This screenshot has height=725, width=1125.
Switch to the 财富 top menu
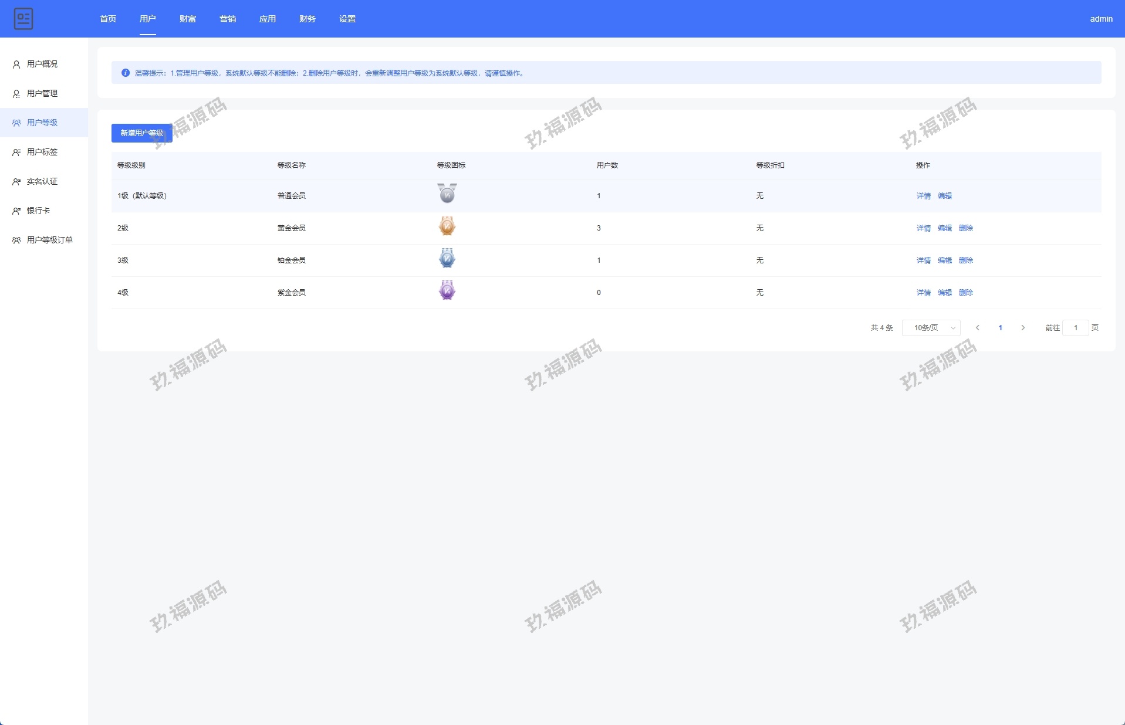click(188, 19)
